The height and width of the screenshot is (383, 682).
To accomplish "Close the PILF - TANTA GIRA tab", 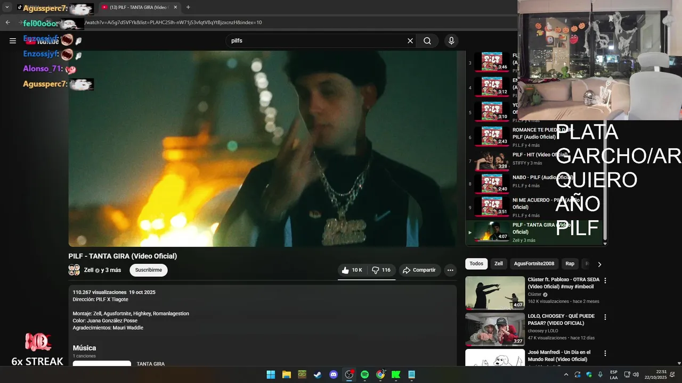I will coord(175,7).
